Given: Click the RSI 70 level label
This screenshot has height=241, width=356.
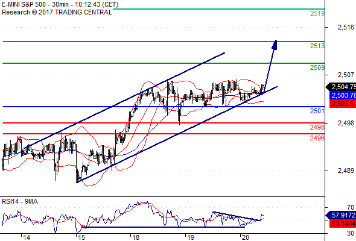Looking at the screenshot, I should (351, 207).
